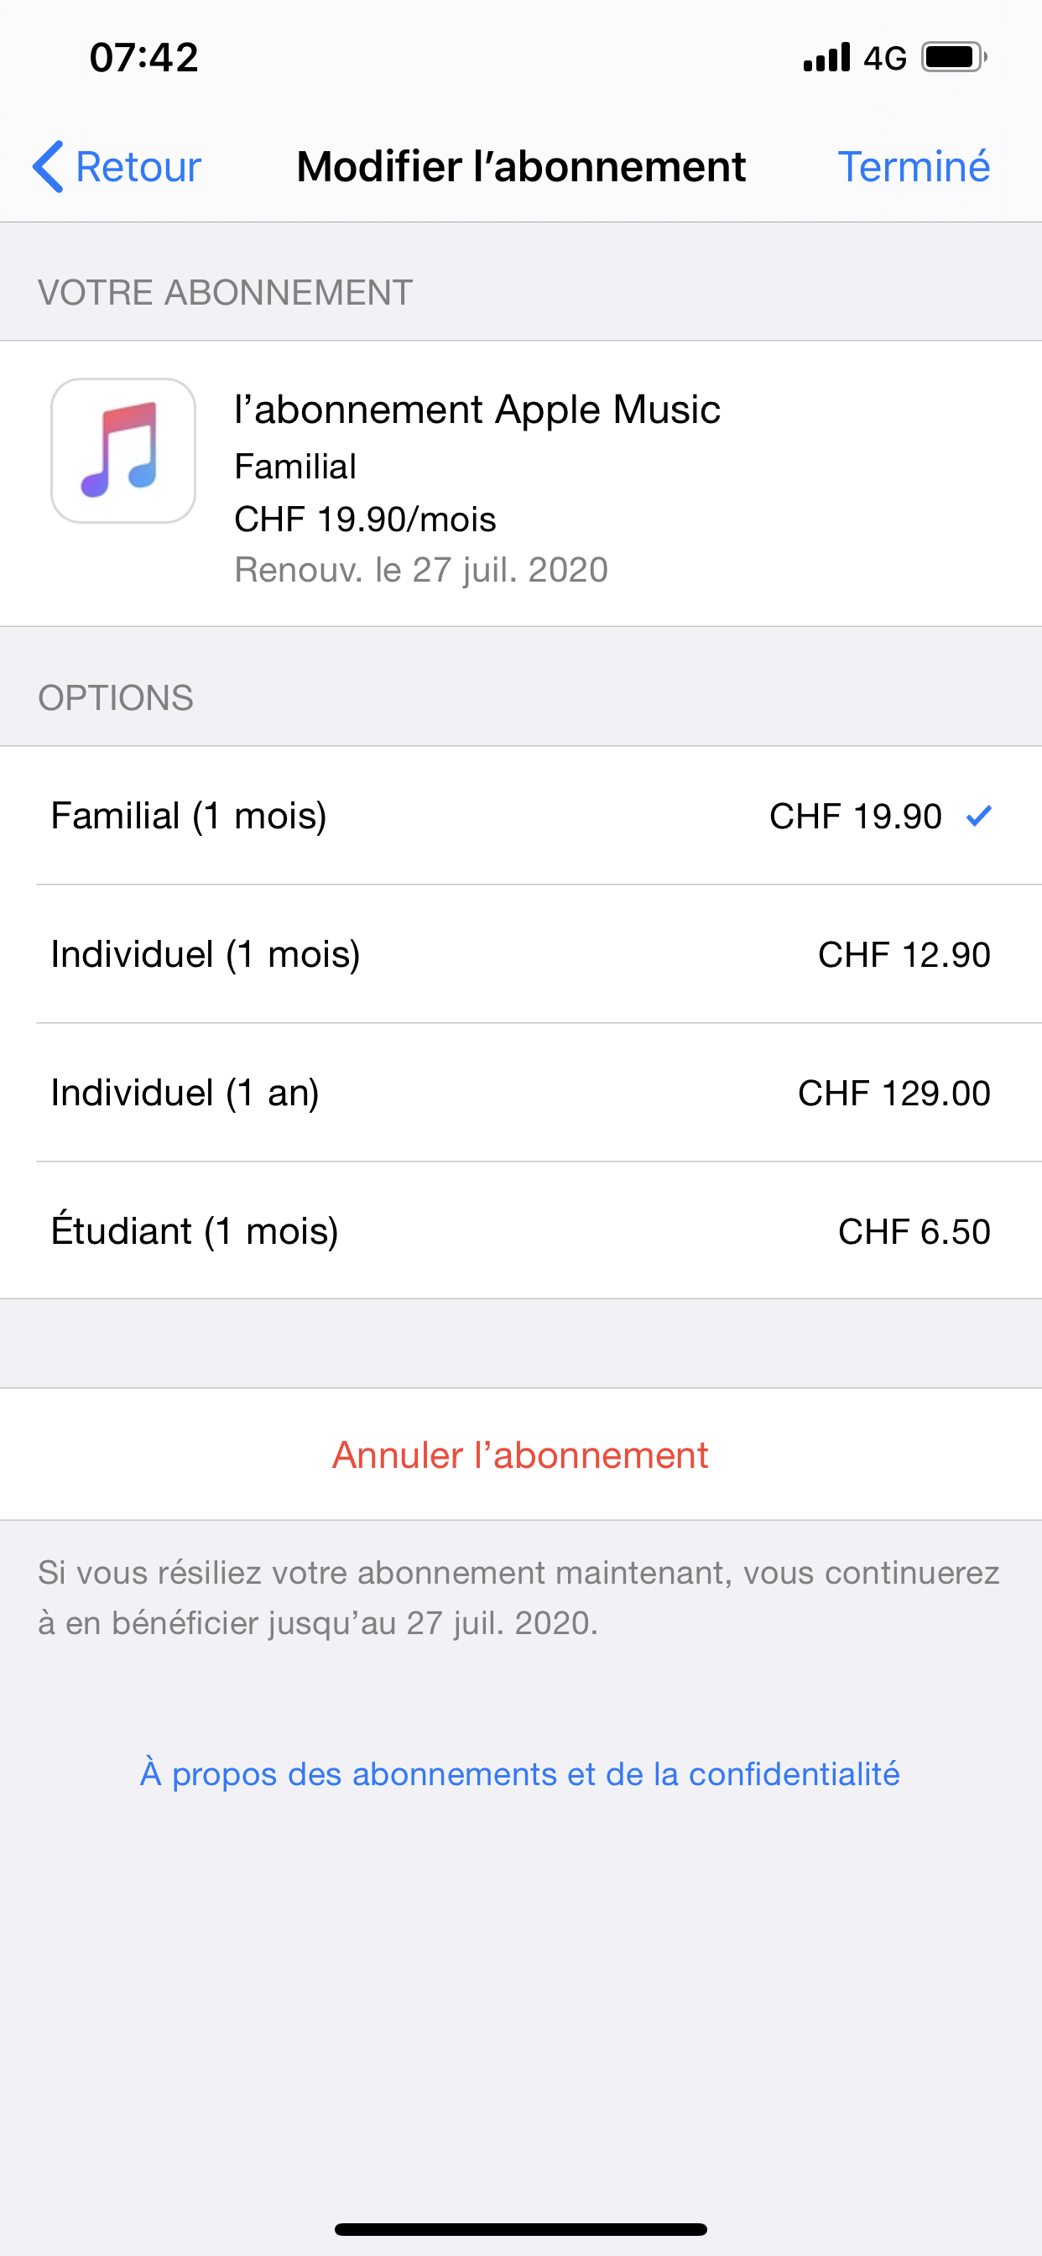The height and width of the screenshot is (2256, 1042).
Task: Tap the back chevron arrow icon
Action: (x=48, y=166)
